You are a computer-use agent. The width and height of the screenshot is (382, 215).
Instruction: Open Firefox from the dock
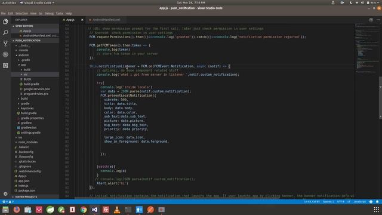point(17,210)
